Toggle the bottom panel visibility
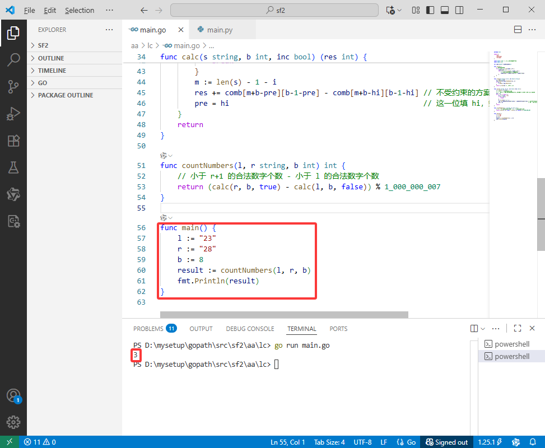 445,10
